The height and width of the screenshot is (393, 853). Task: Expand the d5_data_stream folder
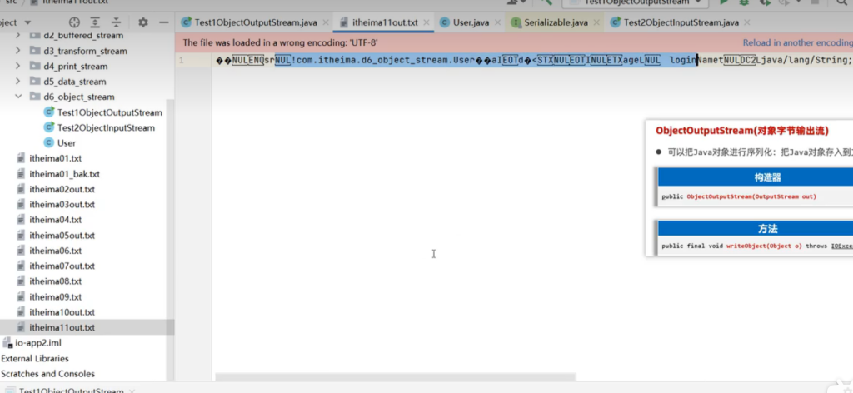click(18, 82)
